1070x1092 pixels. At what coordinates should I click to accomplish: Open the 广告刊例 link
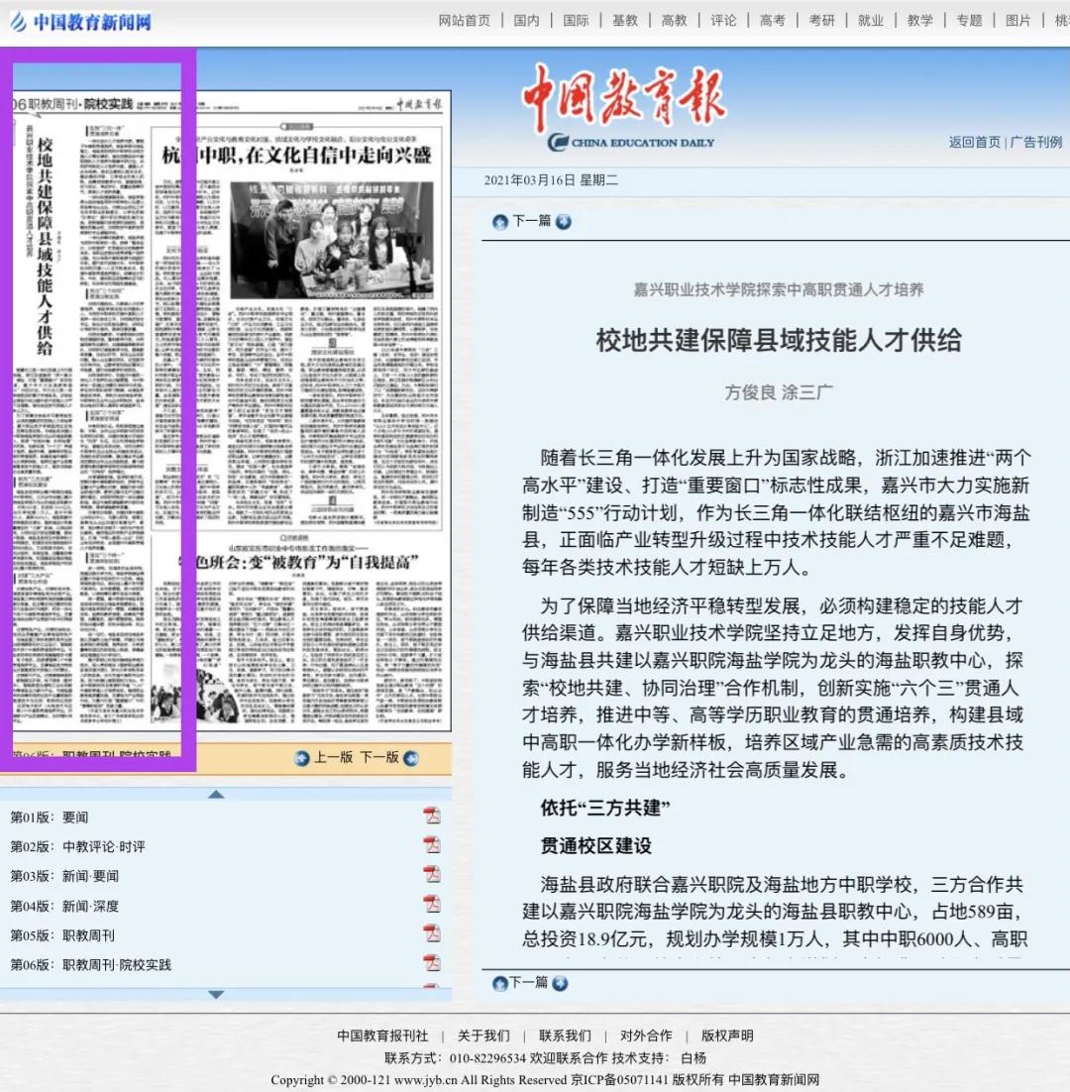(x=1036, y=143)
